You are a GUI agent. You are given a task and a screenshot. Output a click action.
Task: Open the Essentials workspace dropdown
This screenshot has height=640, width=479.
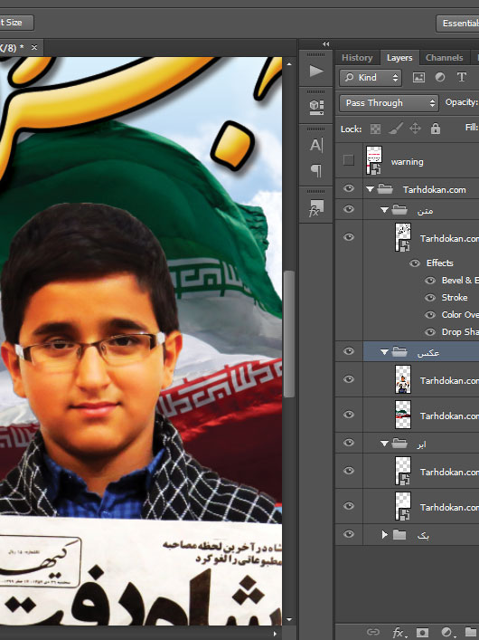point(457,24)
